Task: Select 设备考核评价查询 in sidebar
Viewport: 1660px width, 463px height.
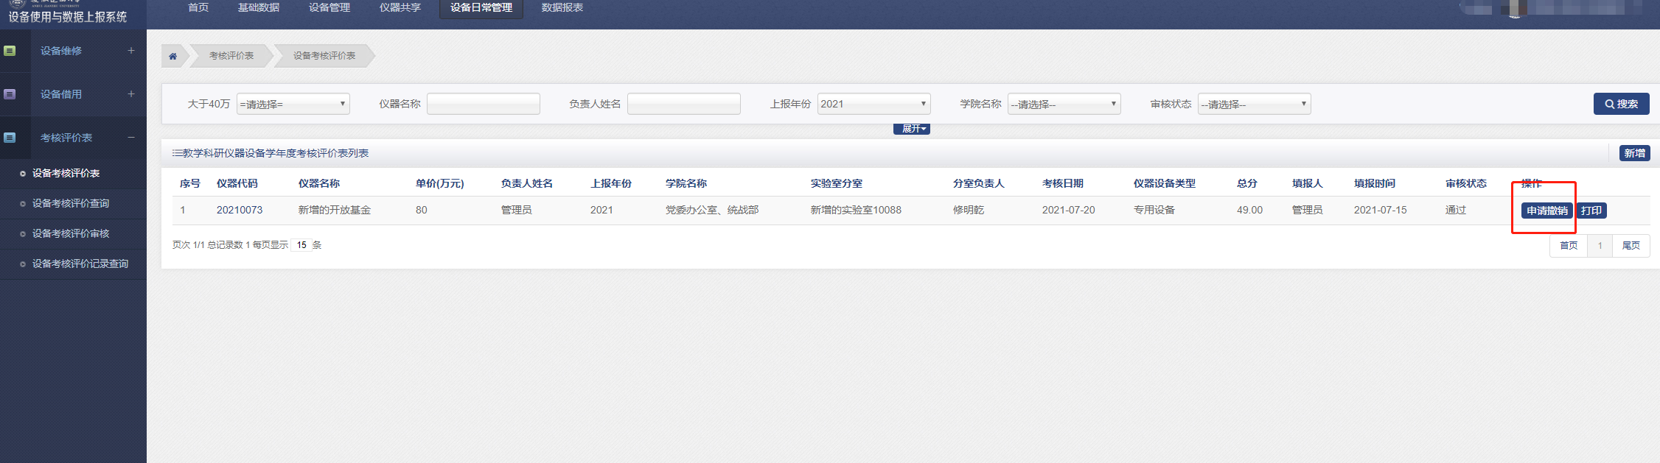Action: [x=71, y=203]
